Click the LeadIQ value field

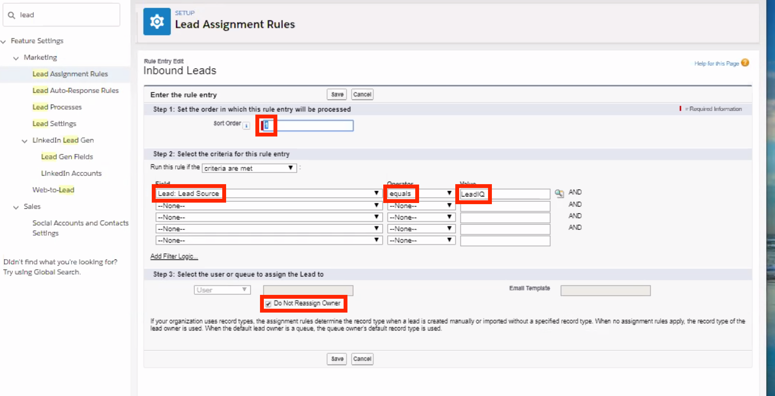(x=505, y=194)
